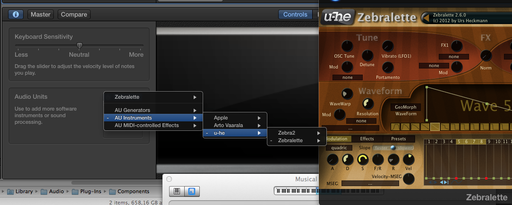Click the orange arrow beside Zebralette 2.6.0

pos(426,17)
